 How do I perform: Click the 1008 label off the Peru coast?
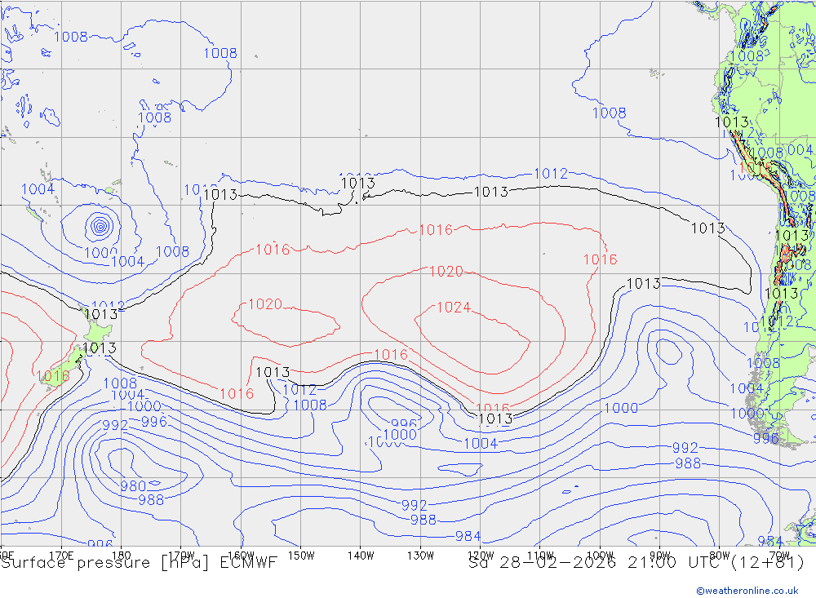[x=609, y=113]
